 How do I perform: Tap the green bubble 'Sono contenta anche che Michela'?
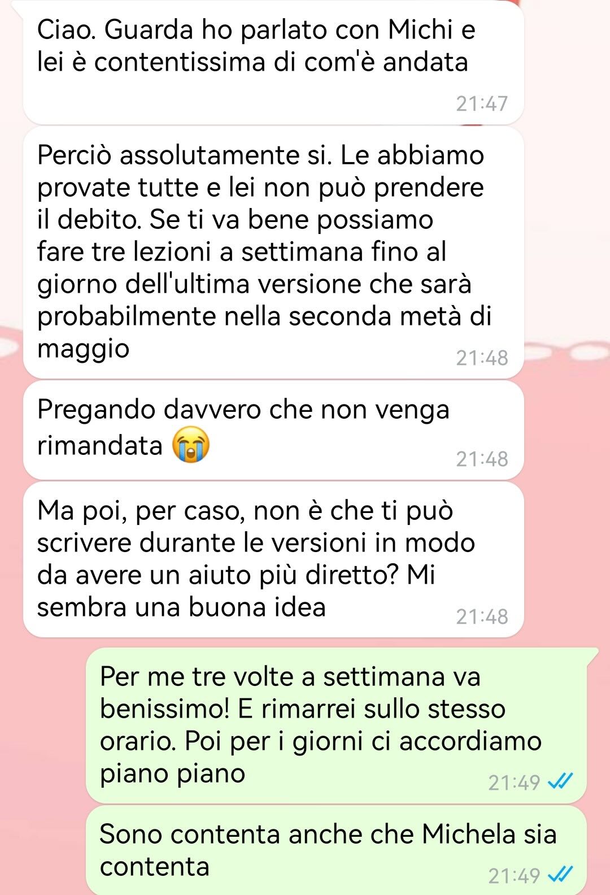tap(337, 850)
